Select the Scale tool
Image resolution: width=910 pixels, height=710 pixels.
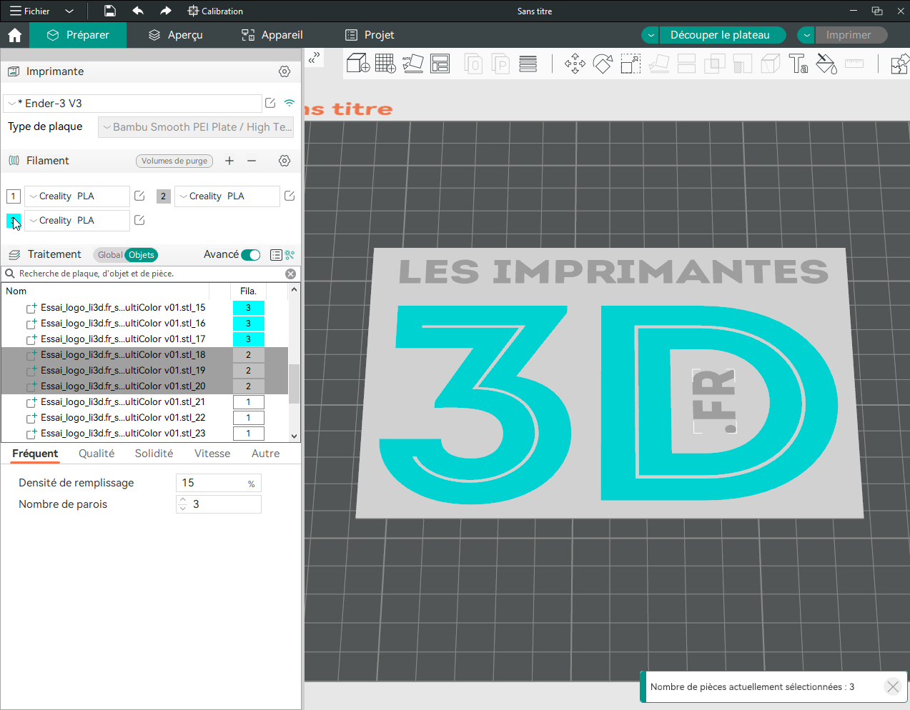coord(630,64)
